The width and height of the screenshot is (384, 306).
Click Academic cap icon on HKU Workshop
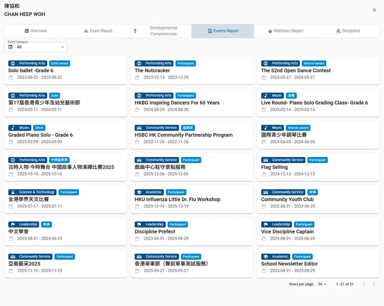pyautogui.click(x=139, y=192)
